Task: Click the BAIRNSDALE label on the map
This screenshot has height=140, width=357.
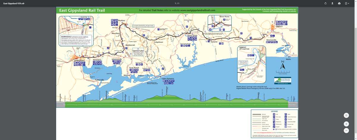Action: point(79,60)
